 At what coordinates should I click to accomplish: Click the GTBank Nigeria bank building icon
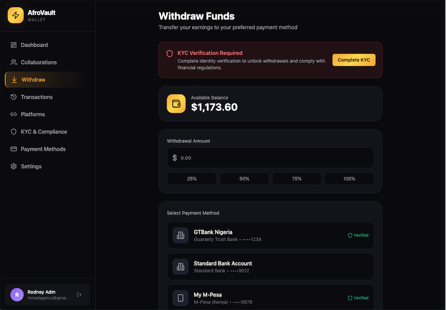tap(181, 235)
